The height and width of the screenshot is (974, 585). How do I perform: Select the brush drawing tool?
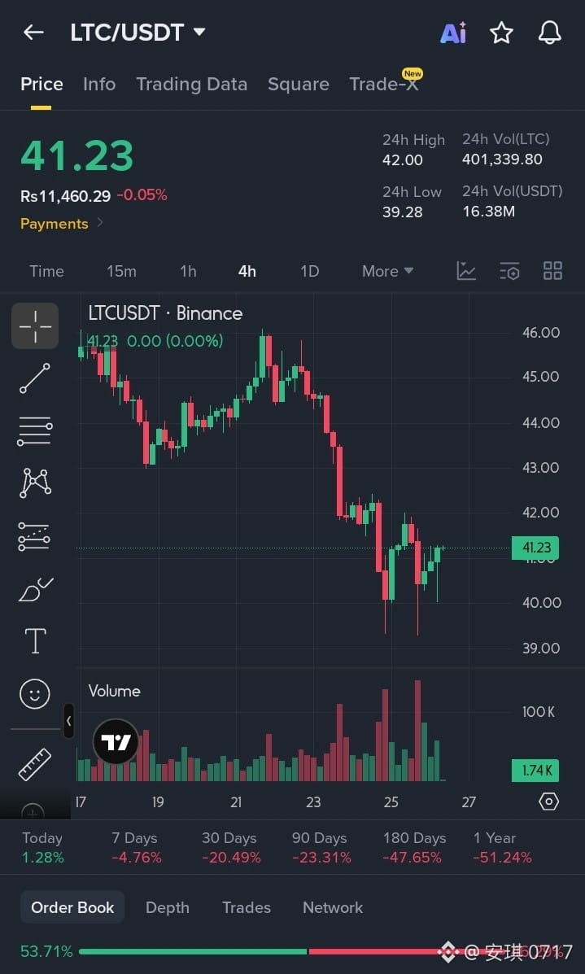coord(35,589)
